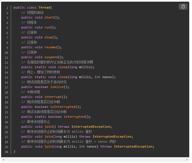Click the start() method name
Image resolution: width=192 pixels, height=163 pixels.
click(x=49, y=17)
